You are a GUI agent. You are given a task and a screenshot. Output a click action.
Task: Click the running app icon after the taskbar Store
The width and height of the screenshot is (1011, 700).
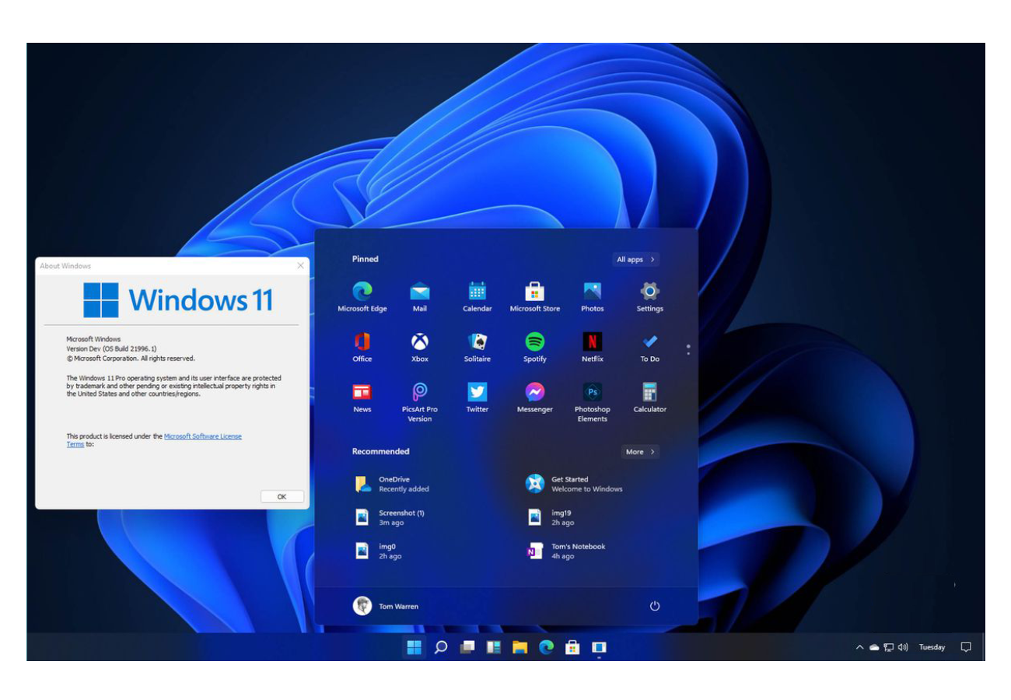pos(599,647)
